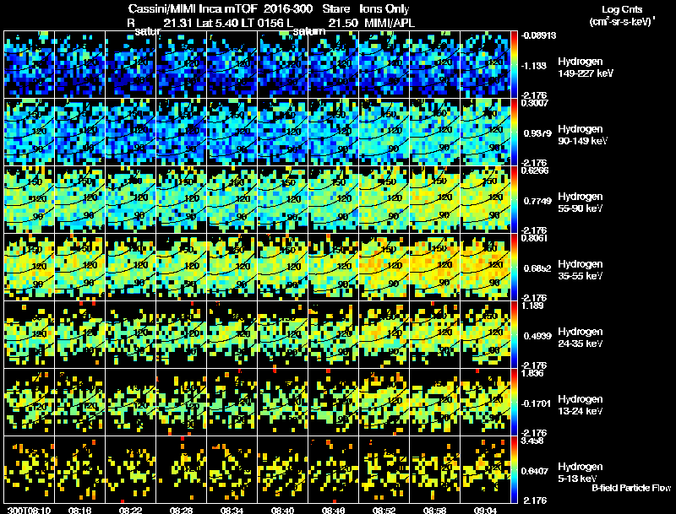Click the 0.6852 colorbar value
This screenshot has height=514, width=676.
pos(537,268)
